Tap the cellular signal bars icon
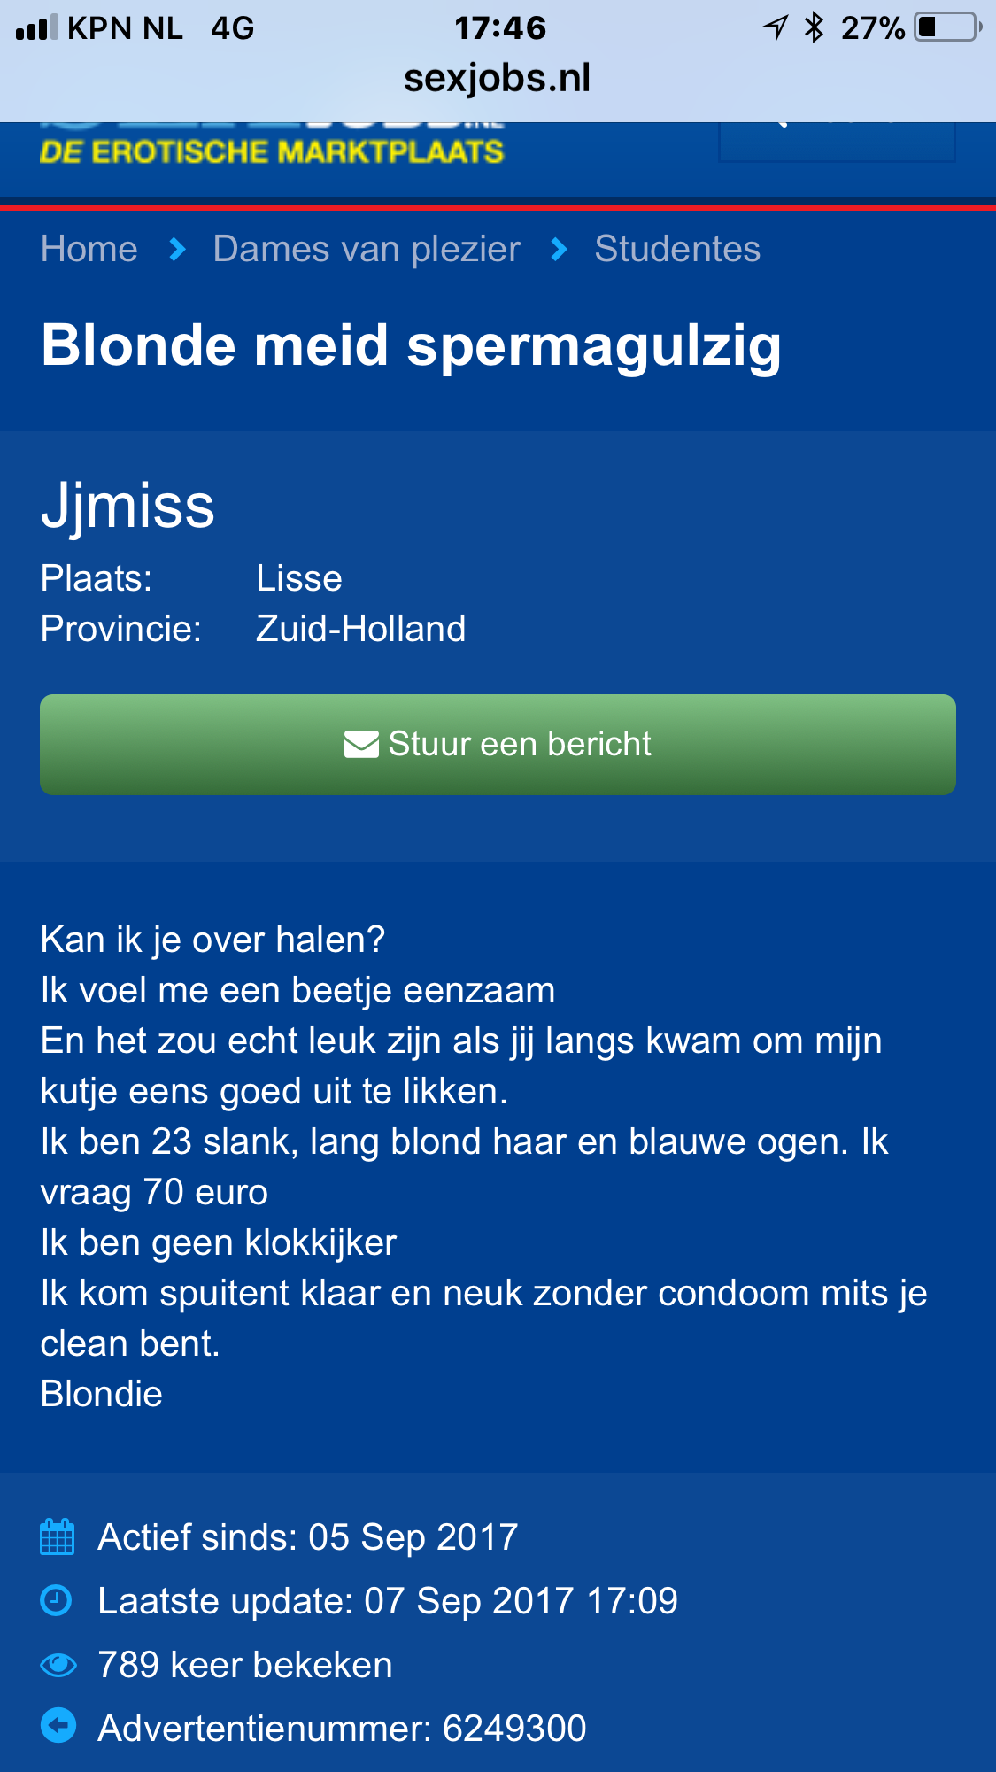The width and height of the screenshot is (996, 1772). (x=37, y=27)
